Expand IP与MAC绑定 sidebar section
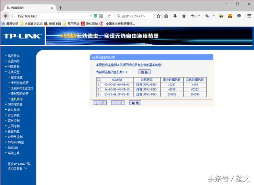Viewport: 254px width, 185px height. click(x=16, y=142)
